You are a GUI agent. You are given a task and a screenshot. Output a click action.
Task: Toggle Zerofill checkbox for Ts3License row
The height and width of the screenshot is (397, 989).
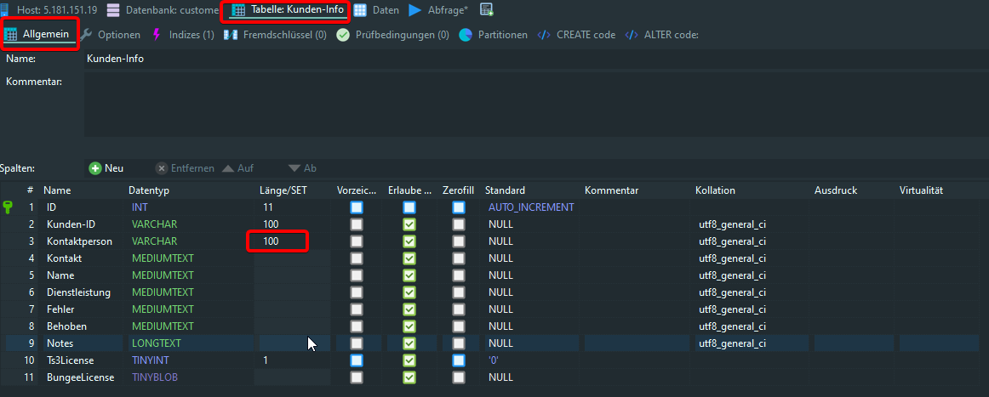[459, 360]
